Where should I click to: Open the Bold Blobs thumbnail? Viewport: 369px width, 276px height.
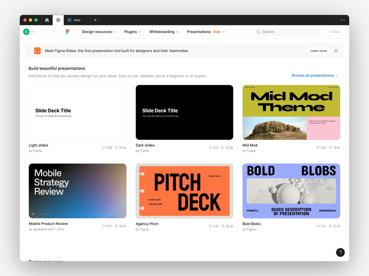pyautogui.click(x=292, y=191)
